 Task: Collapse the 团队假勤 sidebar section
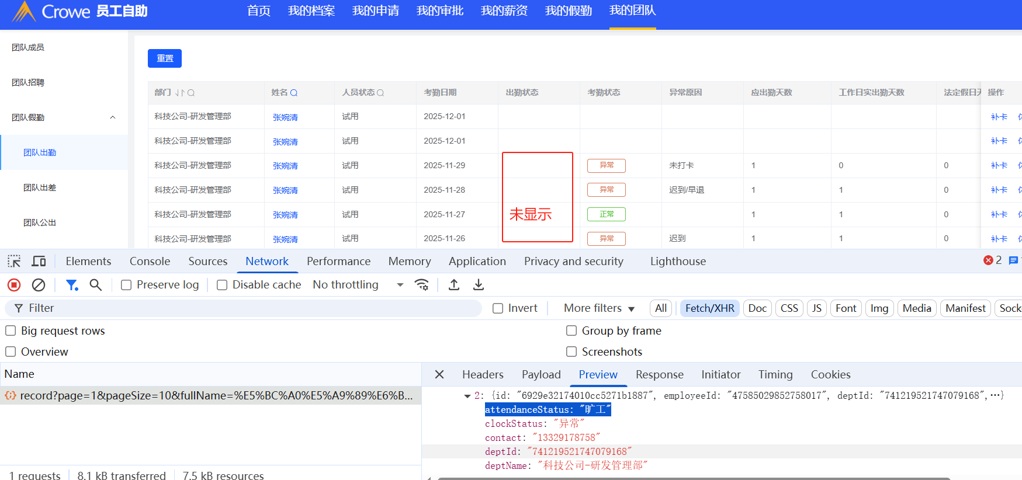click(x=112, y=117)
